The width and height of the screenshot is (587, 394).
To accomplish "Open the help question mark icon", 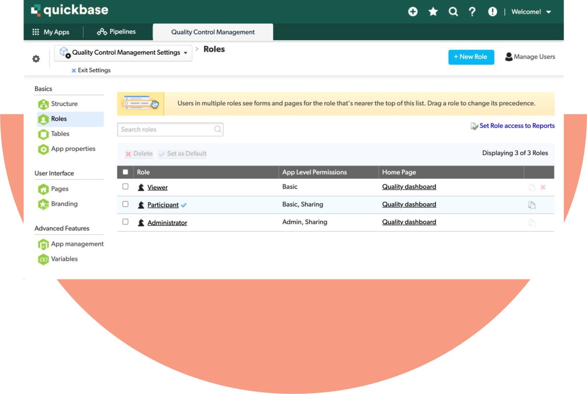I will (x=472, y=12).
